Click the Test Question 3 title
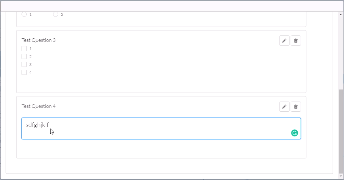The height and width of the screenshot is (180, 344). coord(38,40)
